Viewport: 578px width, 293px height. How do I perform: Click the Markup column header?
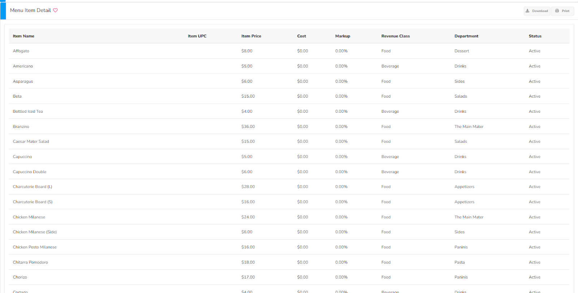342,36
